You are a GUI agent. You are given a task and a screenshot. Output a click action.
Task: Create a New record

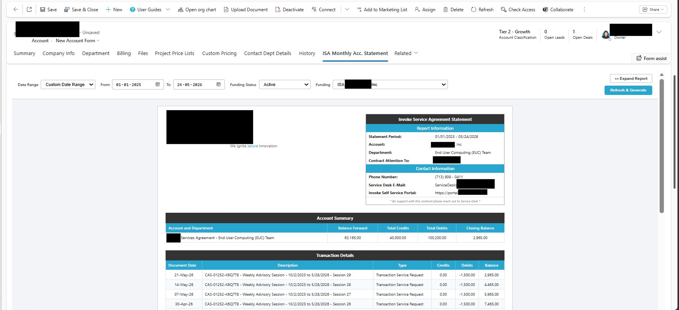114,9
